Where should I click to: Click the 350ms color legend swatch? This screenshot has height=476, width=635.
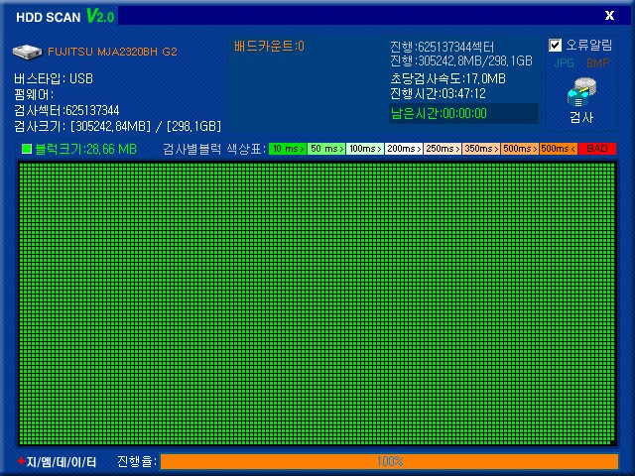click(x=481, y=149)
